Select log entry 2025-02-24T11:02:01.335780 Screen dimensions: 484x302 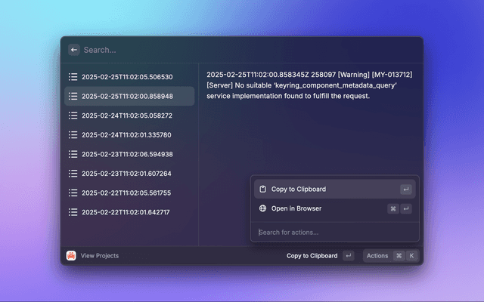[x=127, y=135]
